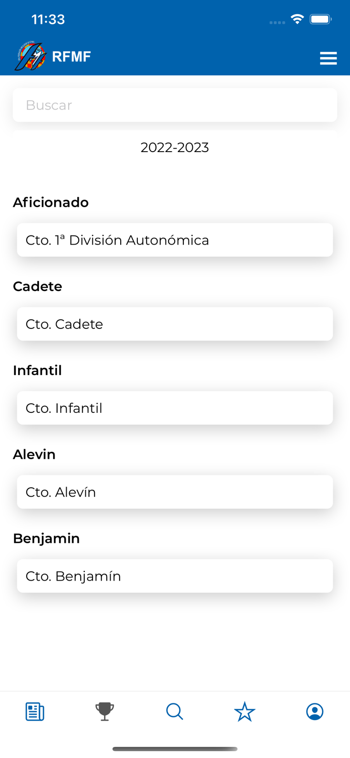Screen dimensions: 350x758
Task: Tap the Wi-Fi status icon
Action: coord(297,19)
